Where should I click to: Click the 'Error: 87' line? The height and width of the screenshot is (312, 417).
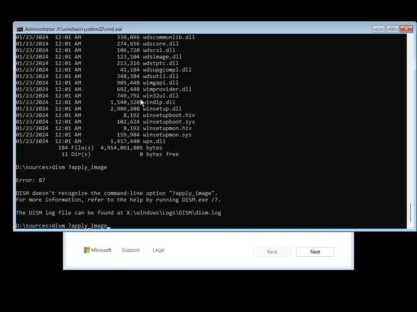[x=31, y=180]
